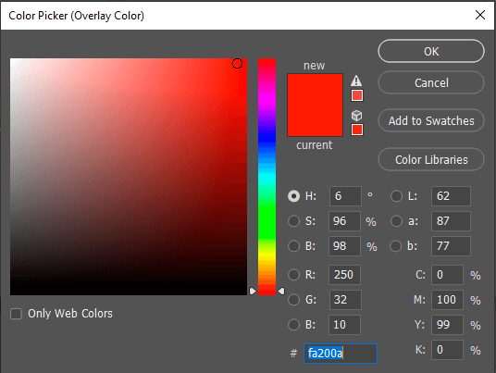Click the Cancel button
The height and width of the screenshot is (373, 496).
pyautogui.click(x=431, y=83)
